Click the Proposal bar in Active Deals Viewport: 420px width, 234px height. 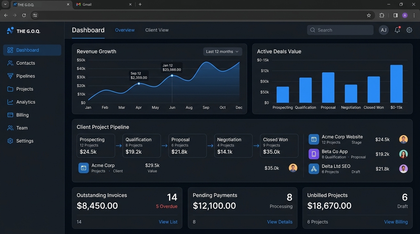point(328,87)
